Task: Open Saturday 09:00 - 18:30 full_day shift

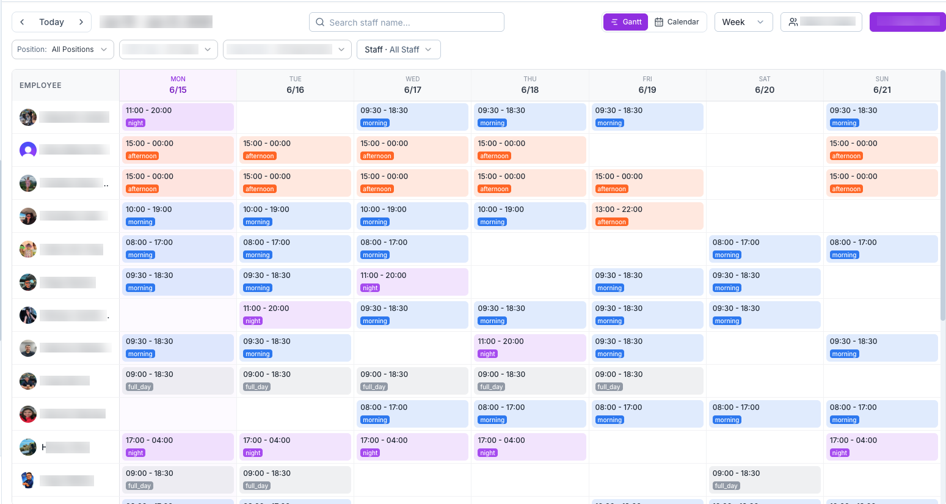Action: click(x=765, y=480)
